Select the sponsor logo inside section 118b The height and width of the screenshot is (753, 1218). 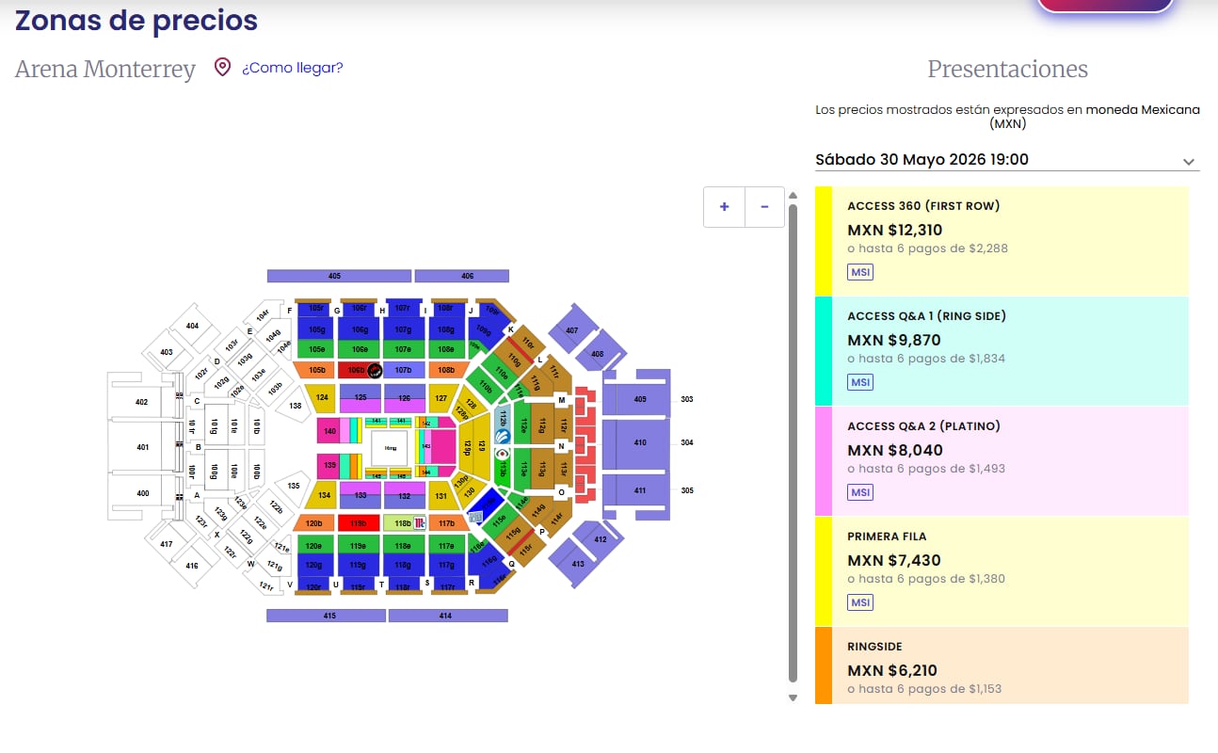420,521
